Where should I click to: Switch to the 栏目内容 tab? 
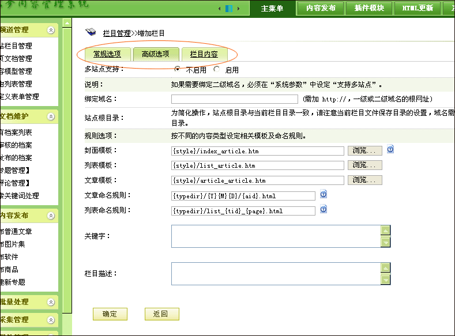(204, 54)
